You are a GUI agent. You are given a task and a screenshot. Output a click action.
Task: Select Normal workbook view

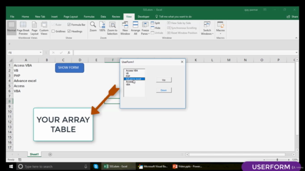click(11, 28)
